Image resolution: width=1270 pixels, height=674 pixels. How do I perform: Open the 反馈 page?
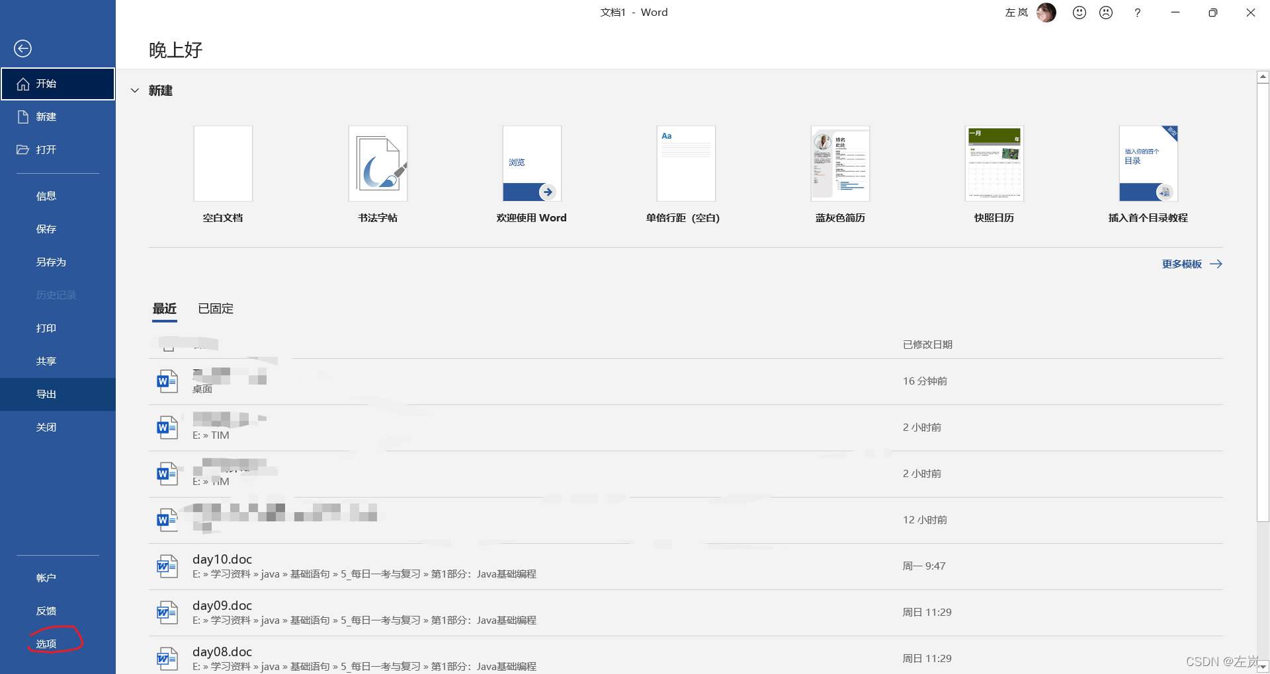pos(58,611)
